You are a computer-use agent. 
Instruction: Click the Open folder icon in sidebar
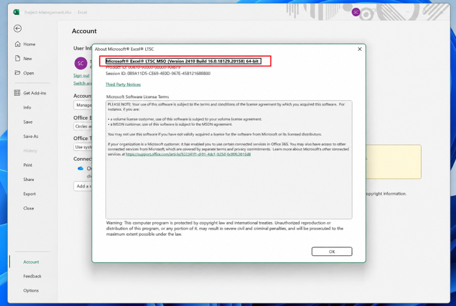[x=18, y=73]
